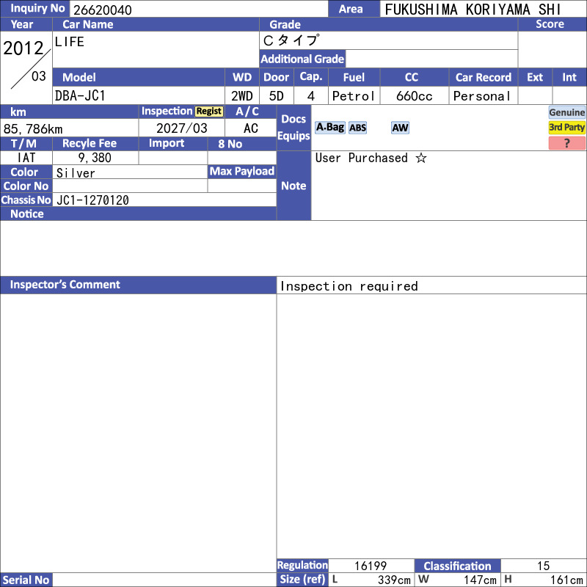
Task: Select the Genuine legend tag
Action: (566, 112)
